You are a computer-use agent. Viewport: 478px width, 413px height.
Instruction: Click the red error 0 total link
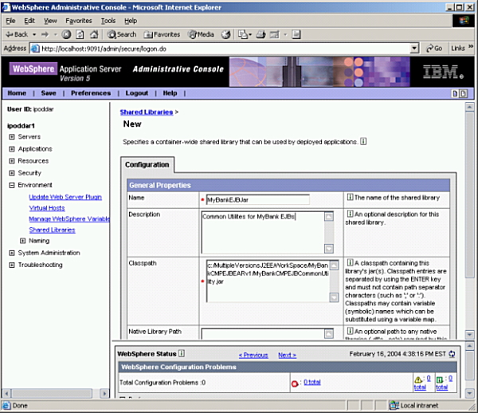tap(312, 382)
